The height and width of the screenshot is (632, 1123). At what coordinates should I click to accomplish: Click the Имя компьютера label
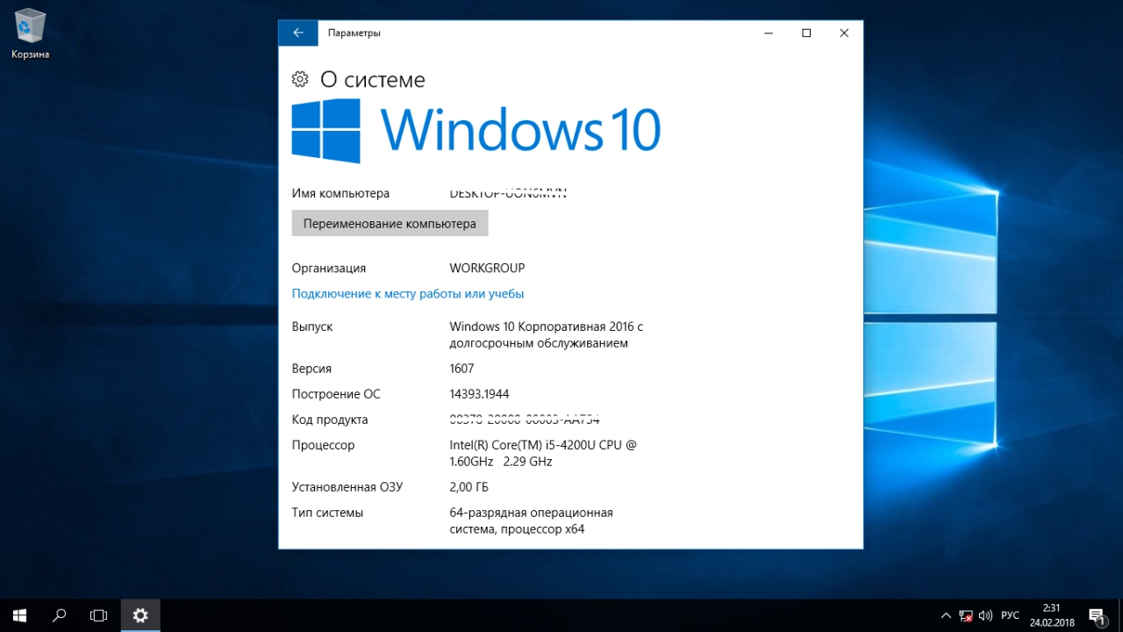(x=340, y=193)
